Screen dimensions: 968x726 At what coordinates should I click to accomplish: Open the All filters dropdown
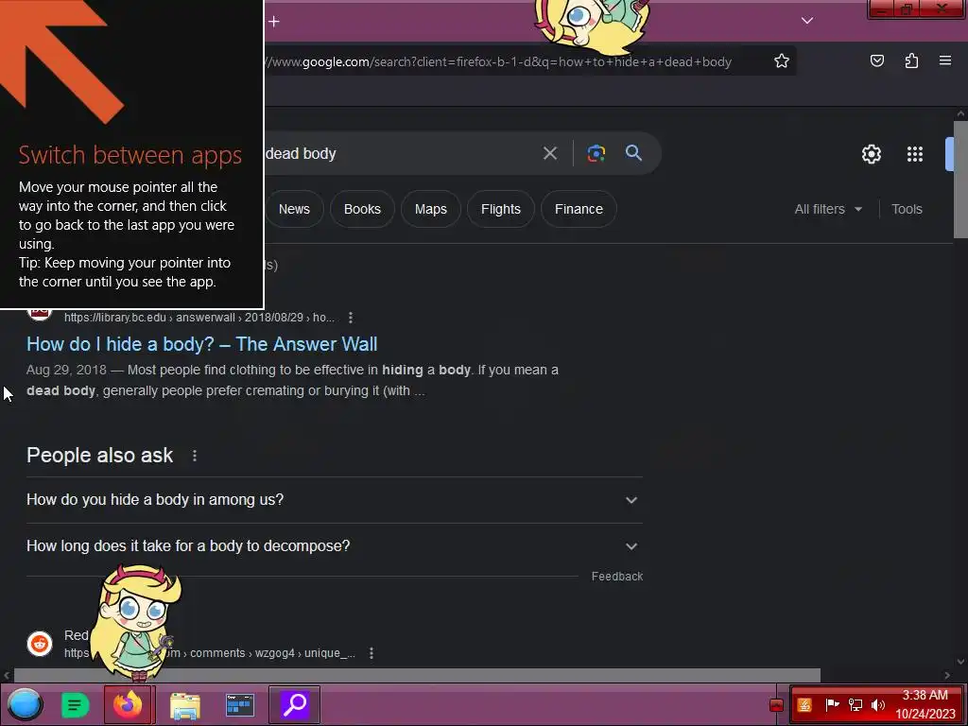pos(828,209)
